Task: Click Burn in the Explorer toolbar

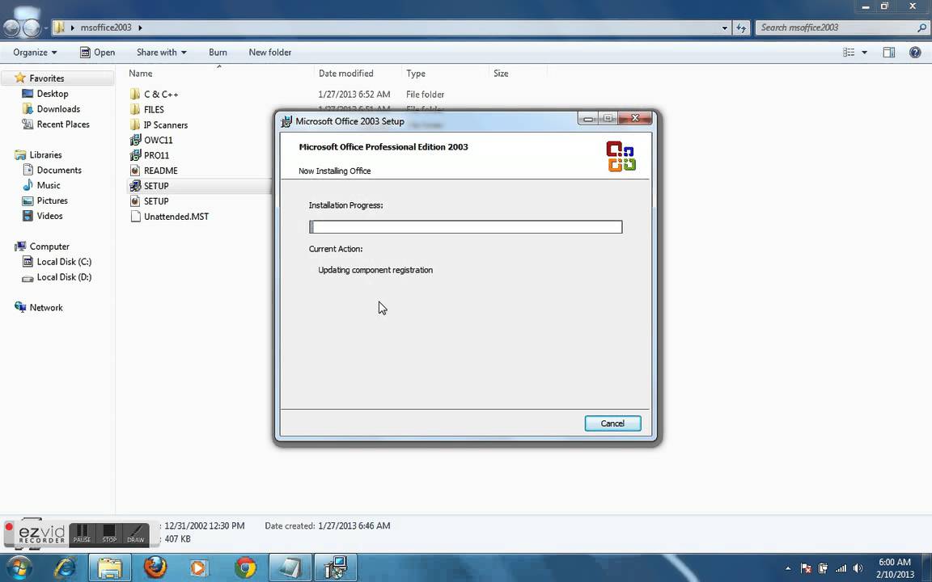Action: coord(218,53)
